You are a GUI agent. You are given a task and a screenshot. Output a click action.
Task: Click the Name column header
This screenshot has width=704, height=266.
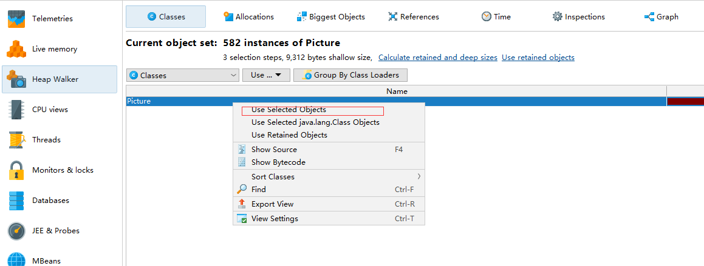point(396,91)
